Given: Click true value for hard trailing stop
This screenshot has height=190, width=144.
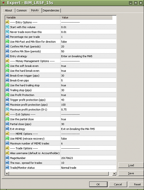Looking at the screenshot, I should pos(63,85).
